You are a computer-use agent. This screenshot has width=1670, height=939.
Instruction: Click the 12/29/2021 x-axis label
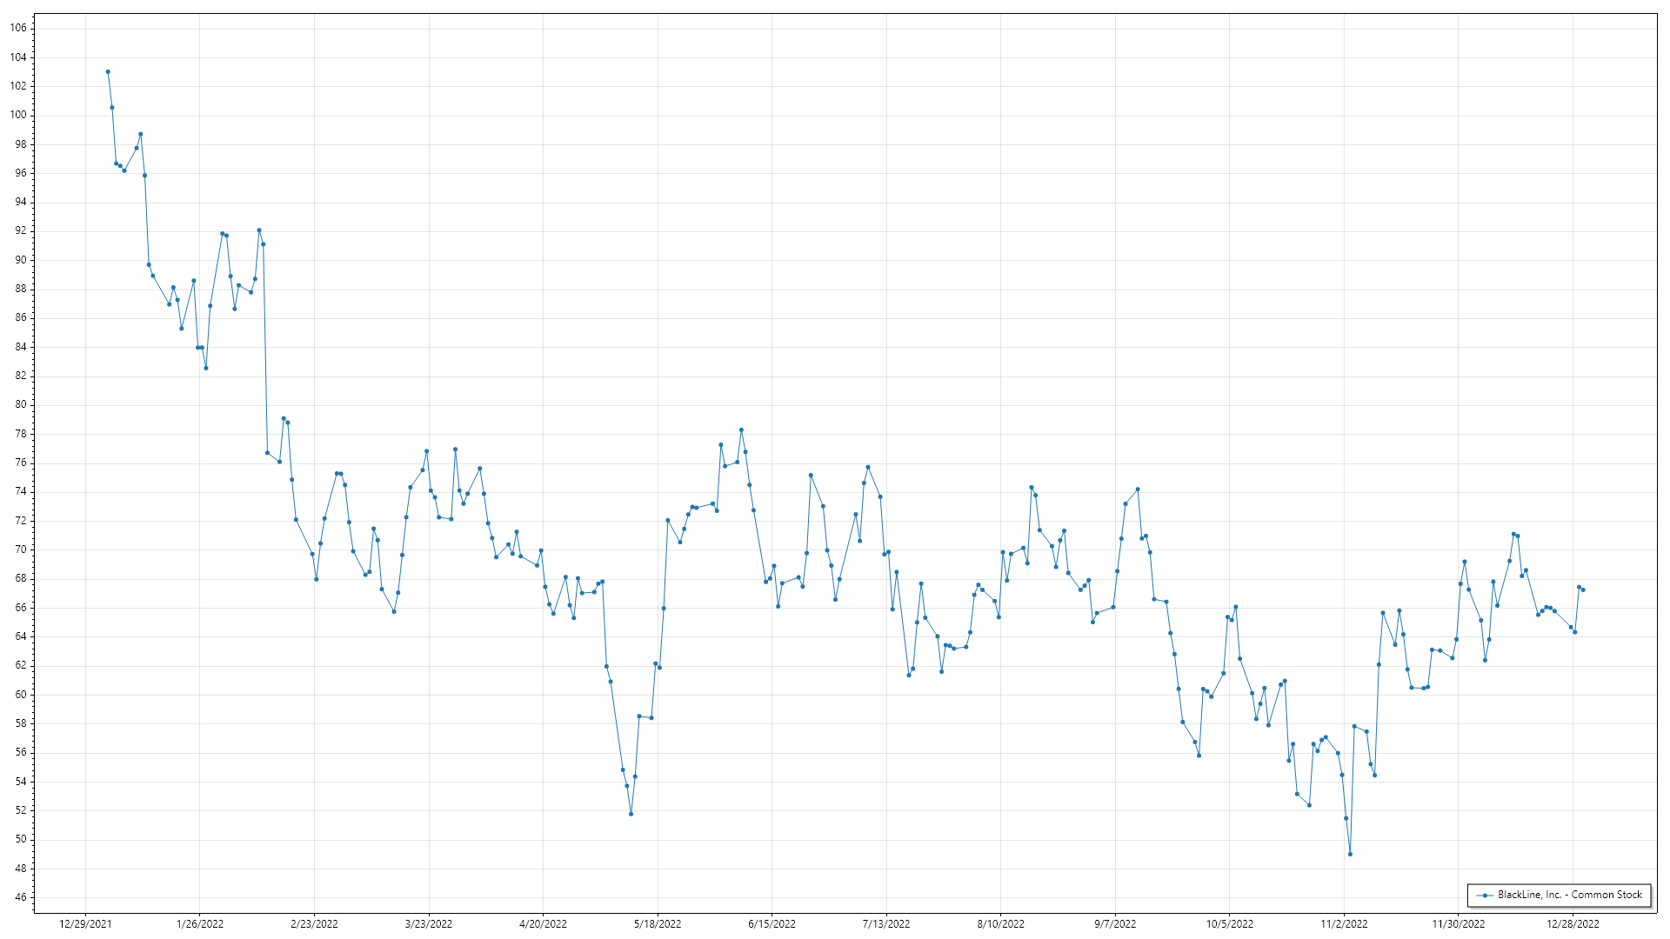tap(85, 924)
